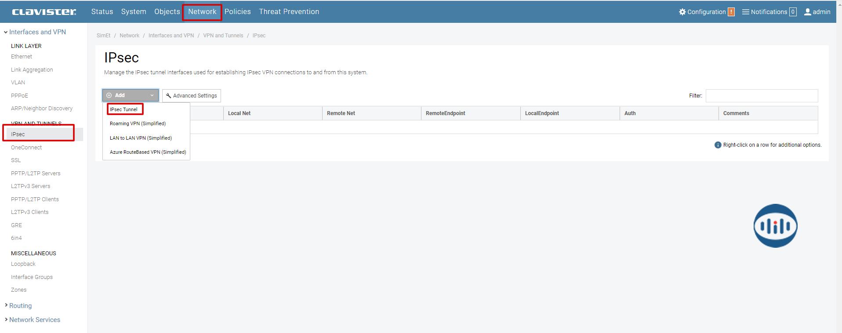Expand the Routing section
The image size is (842, 333).
(x=20, y=306)
